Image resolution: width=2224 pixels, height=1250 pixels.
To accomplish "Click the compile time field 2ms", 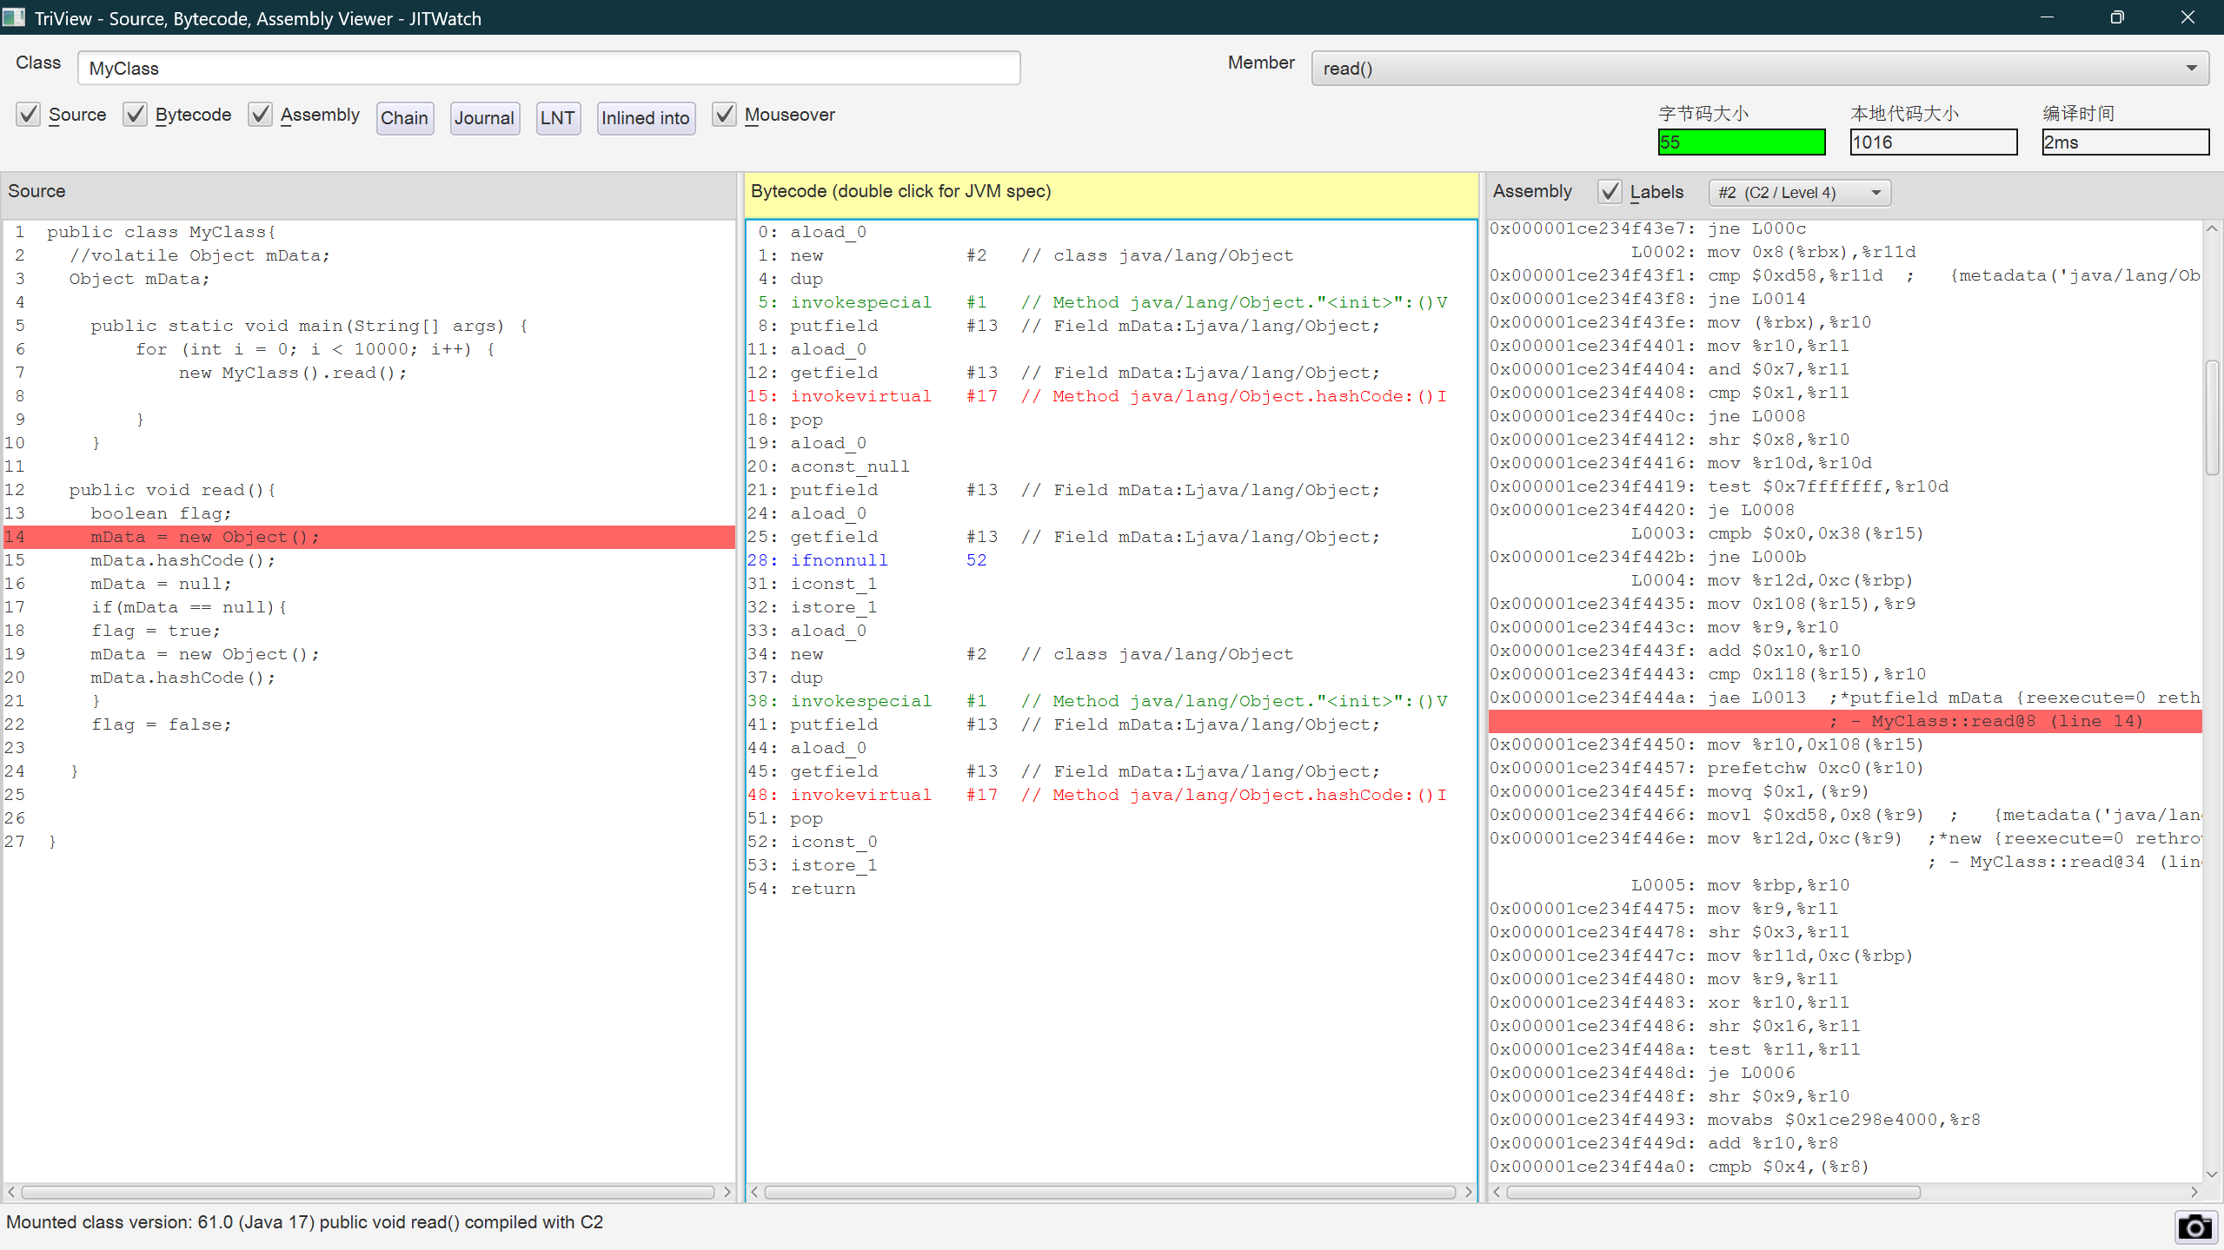I will tap(2125, 142).
